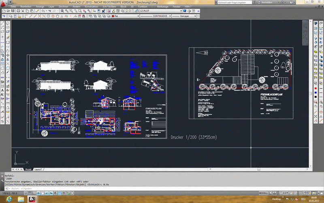Screen dimensions: 324x203
Task: Click the Cut scissors icon
Action: (23, 11)
